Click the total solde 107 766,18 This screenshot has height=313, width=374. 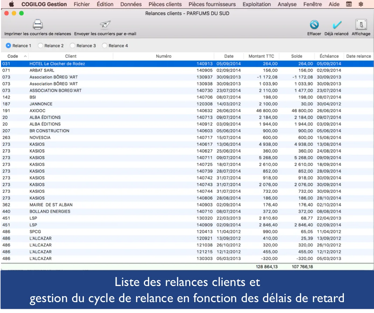(302, 267)
